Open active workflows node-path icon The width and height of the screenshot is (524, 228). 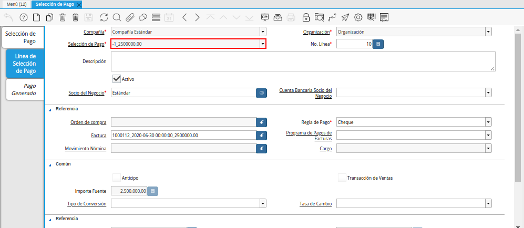pyautogui.click(x=332, y=17)
